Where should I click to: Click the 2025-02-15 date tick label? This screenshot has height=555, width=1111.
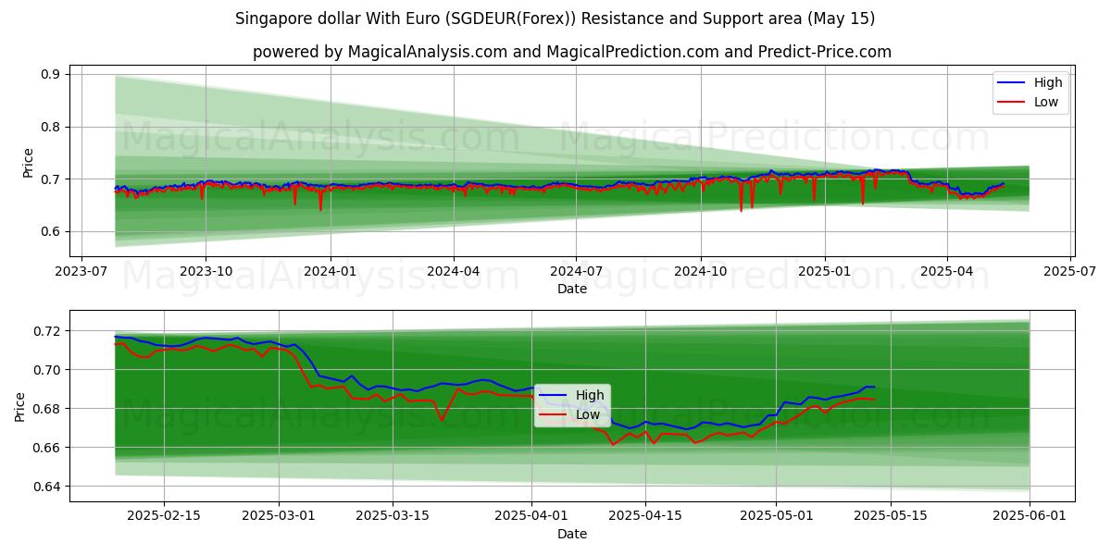click(x=164, y=517)
